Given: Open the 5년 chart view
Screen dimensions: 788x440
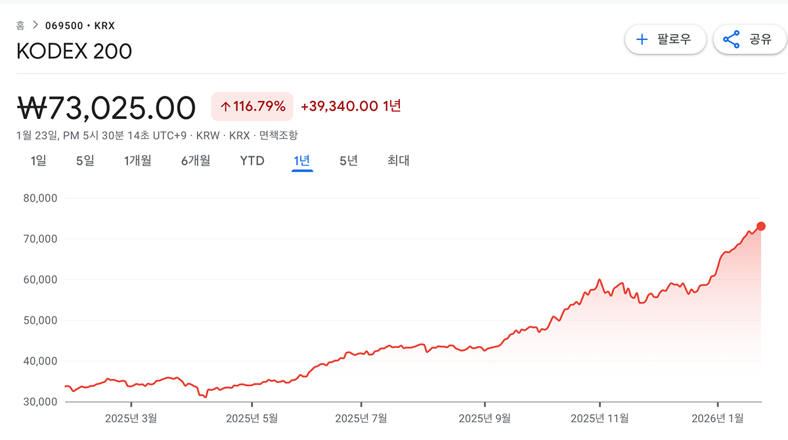Looking at the screenshot, I should (349, 160).
